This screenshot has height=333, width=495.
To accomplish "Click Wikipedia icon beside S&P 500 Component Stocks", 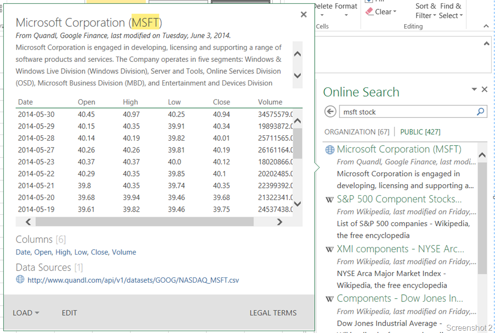I will pos(330,200).
